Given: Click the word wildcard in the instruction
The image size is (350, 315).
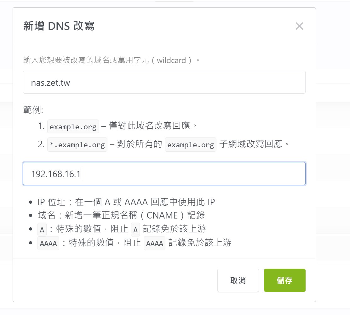Looking at the screenshot, I should pyautogui.click(x=171, y=60).
